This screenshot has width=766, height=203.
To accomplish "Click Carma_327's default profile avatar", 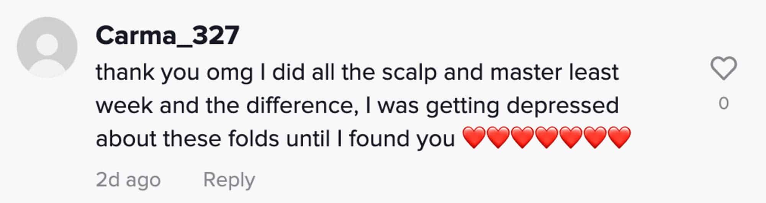I will (x=47, y=47).
